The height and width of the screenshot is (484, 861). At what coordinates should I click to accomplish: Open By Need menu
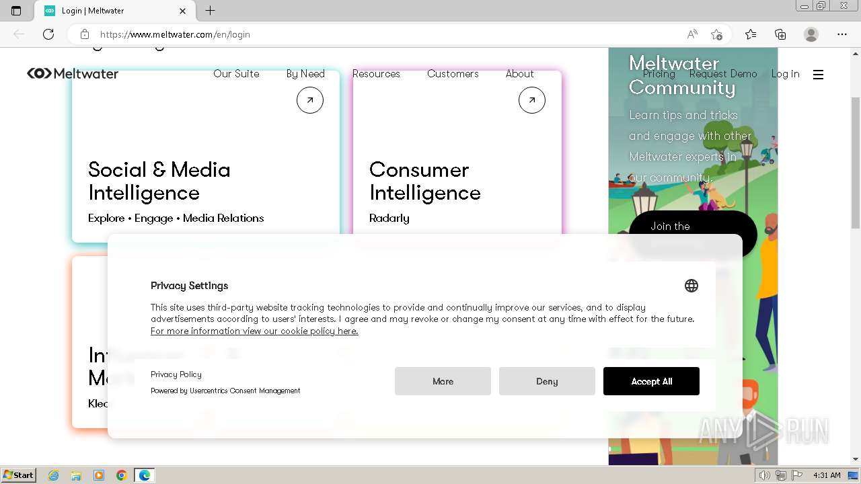(305, 74)
